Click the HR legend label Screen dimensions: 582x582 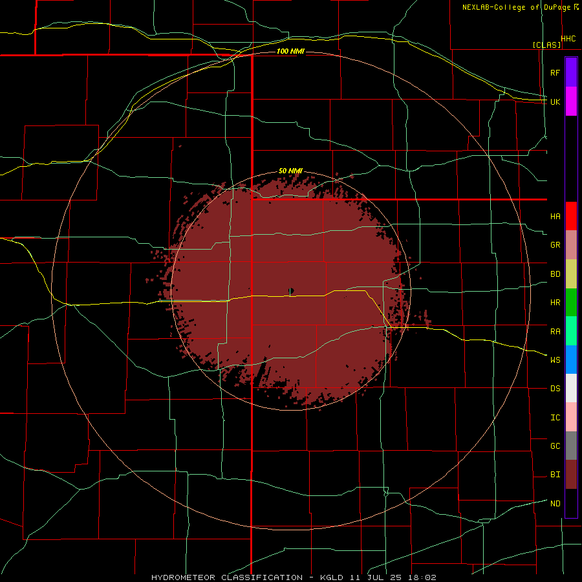pos(555,303)
